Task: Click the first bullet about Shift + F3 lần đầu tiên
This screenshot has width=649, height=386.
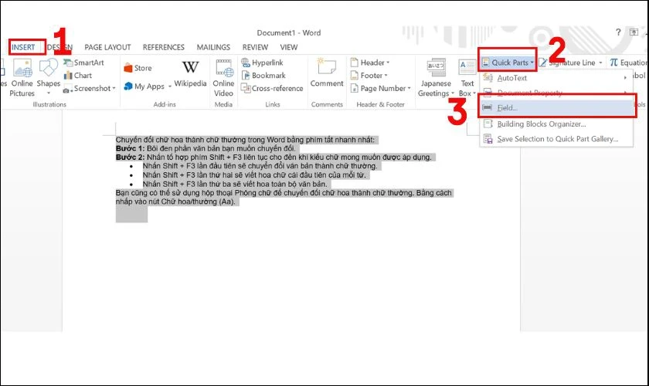Action: click(x=260, y=166)
